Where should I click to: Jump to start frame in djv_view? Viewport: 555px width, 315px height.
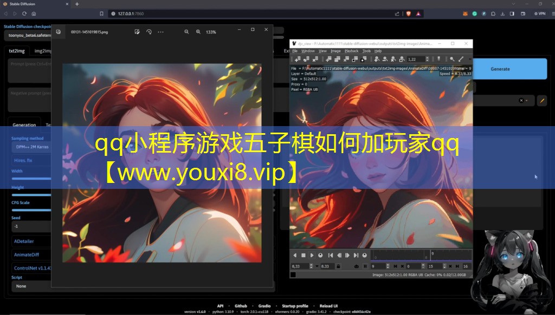[331, 255]
